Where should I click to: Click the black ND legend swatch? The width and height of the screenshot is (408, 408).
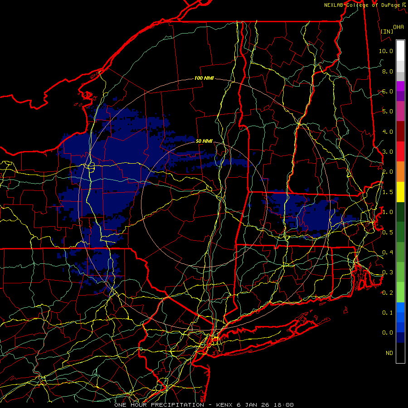coord(400,353)
